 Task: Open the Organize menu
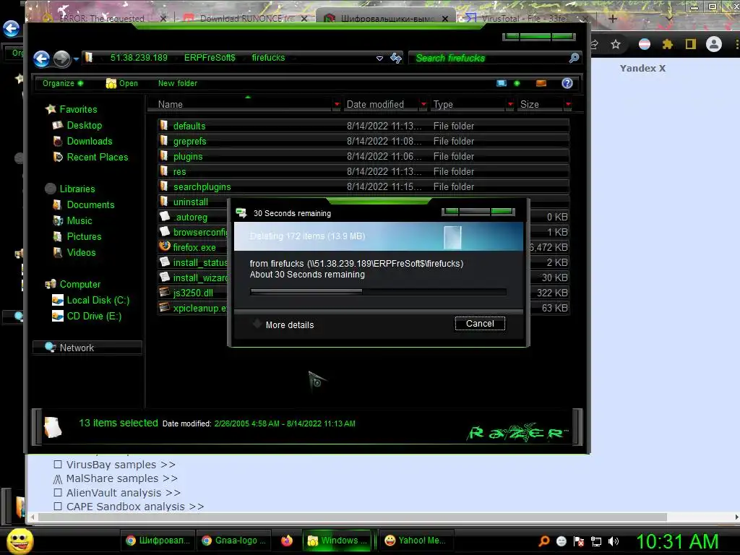(x=63, y=83)
